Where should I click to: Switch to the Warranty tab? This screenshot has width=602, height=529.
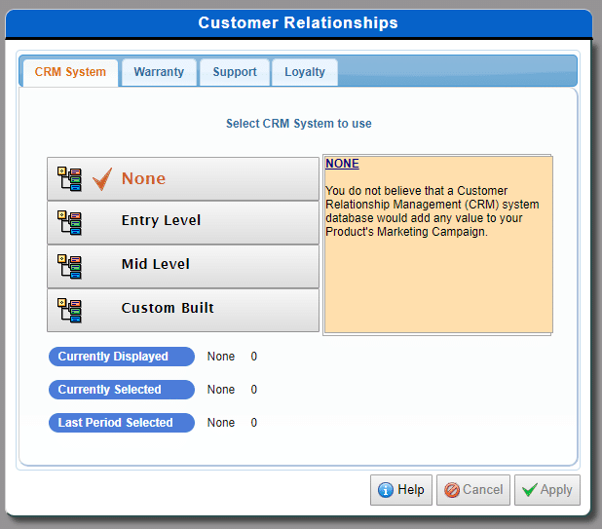(159, 72)
